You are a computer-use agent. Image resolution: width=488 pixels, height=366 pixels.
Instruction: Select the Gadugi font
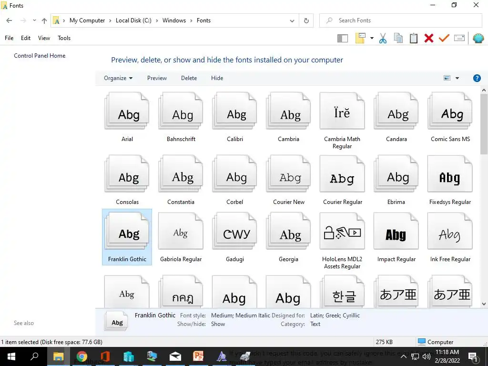coord(234,237)
